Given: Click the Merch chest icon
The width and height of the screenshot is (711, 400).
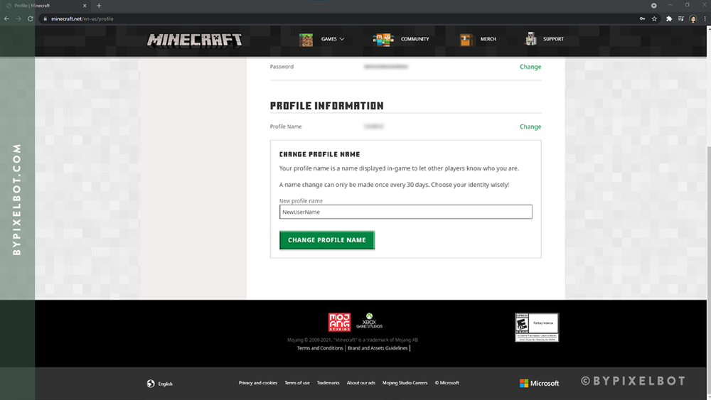Looking at the screenshot, I should [x=466, y=40].
